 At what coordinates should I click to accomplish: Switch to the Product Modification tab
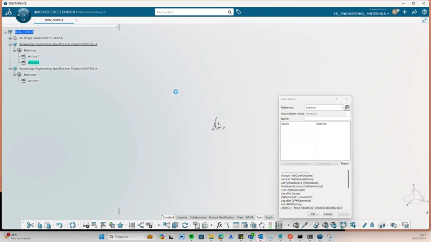[x=221, y=217]
